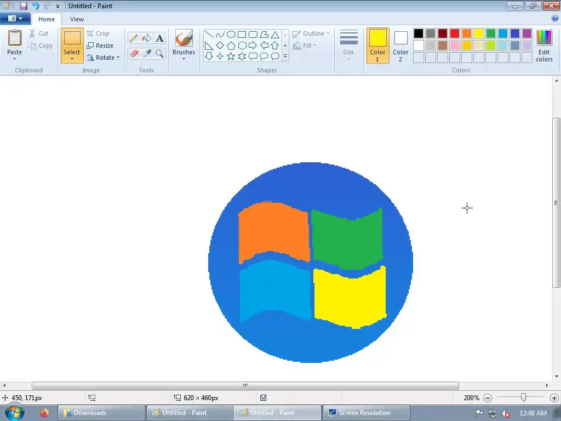Click the muted volume tray icon
This screenshot has width=561, height=421.
click(x=506, y=413)
